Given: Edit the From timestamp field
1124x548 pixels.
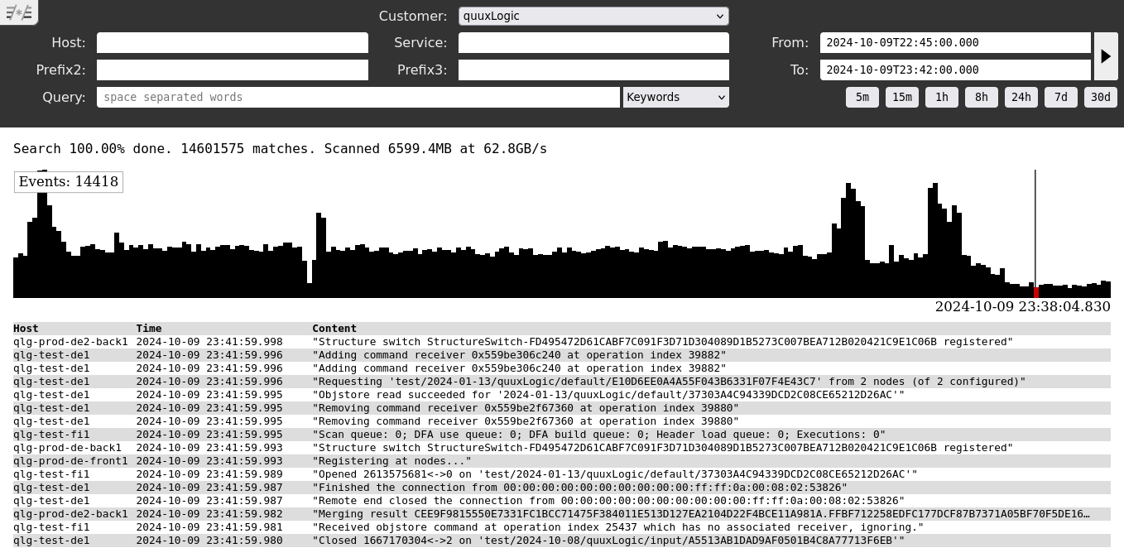Looking at the screenshot, I should click(x=954, y=43).
